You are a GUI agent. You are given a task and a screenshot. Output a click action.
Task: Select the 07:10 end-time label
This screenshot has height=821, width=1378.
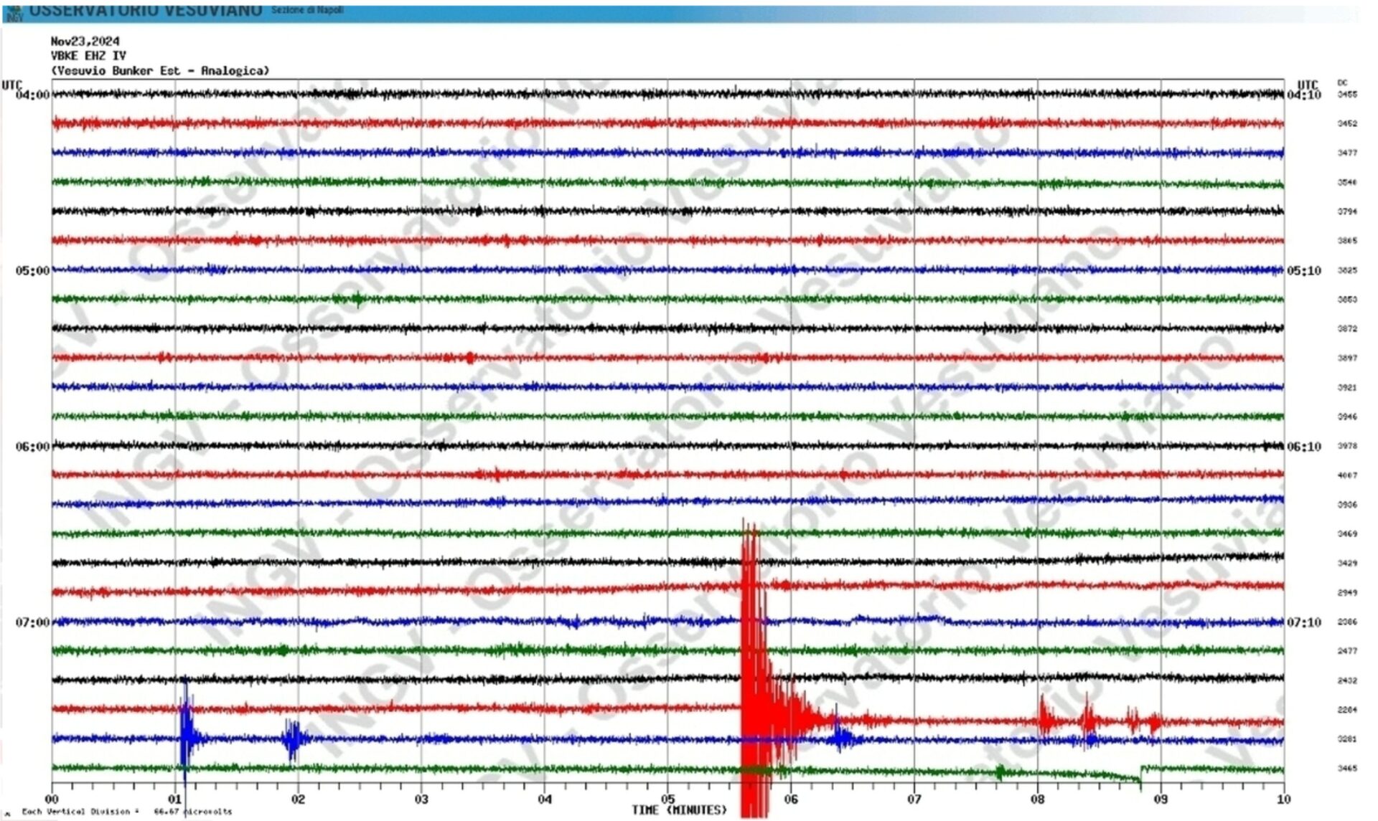click(1304, 622)
